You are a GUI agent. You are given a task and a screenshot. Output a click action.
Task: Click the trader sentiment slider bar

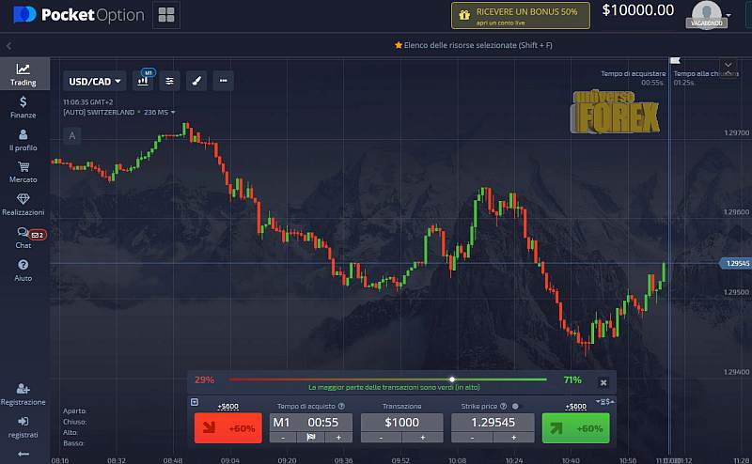tap(387, 379)
